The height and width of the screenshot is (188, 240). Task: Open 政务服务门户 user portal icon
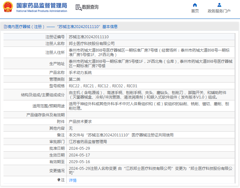219,5
